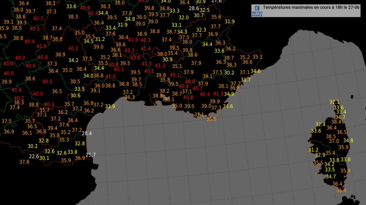
Task: Select the orange 39.4 temperature label
Action: click(52, 128)
